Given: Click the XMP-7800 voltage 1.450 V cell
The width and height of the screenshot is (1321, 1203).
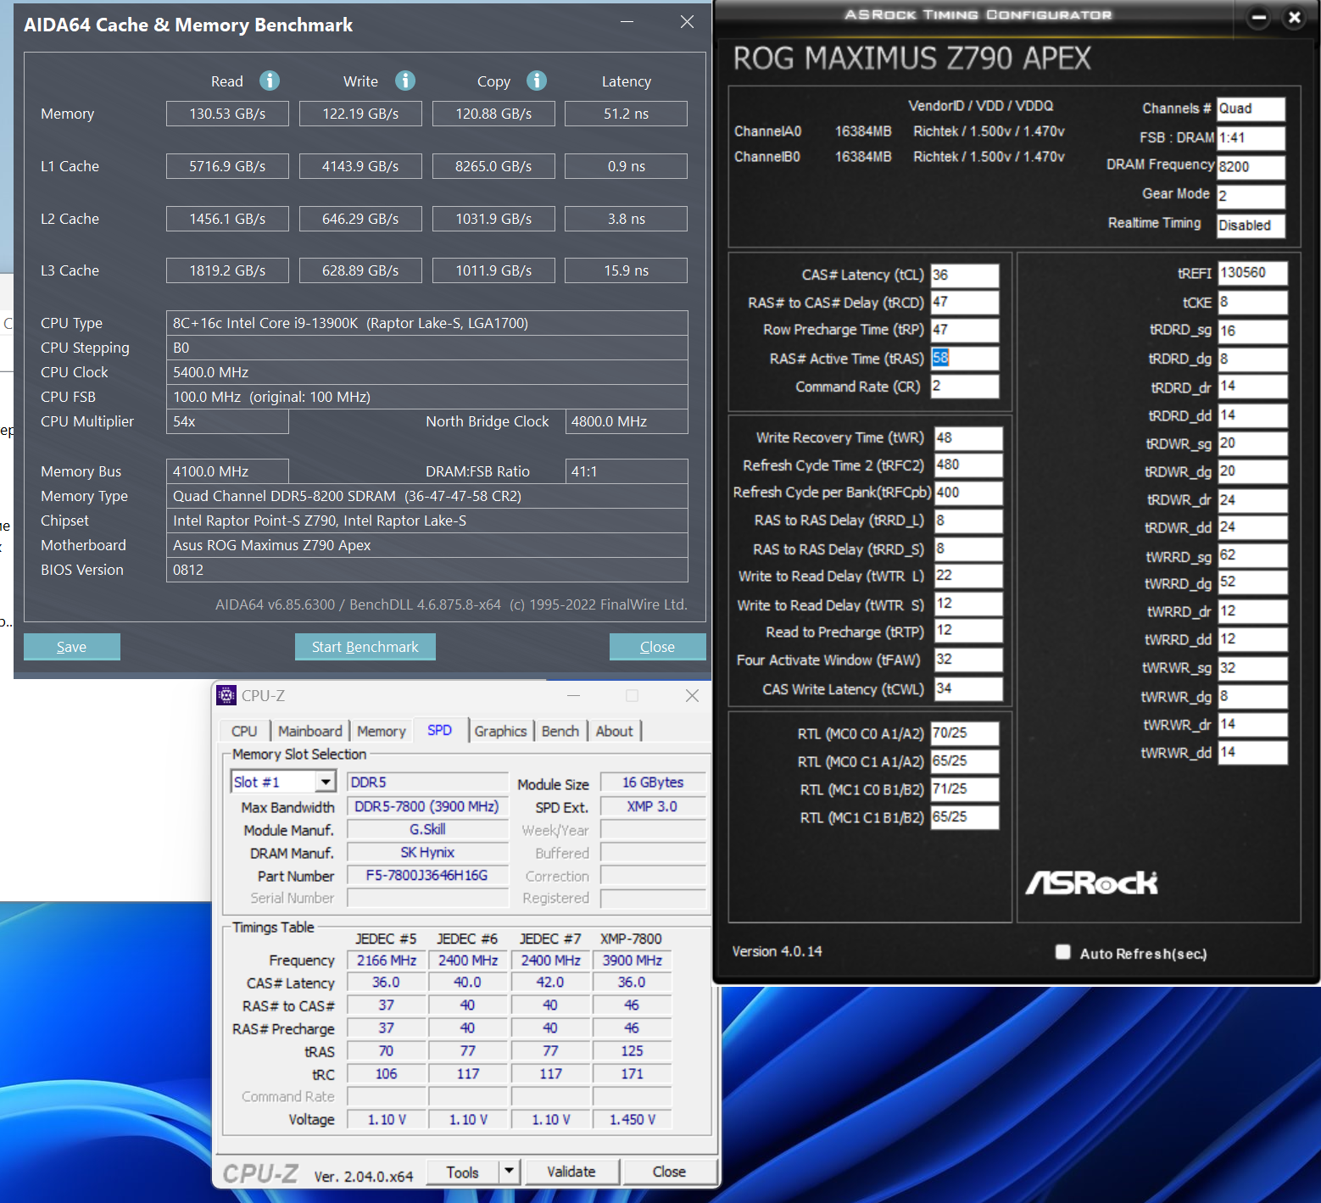Looking at the screenshot, I should pyautogui.click(x=633, y=1119).
